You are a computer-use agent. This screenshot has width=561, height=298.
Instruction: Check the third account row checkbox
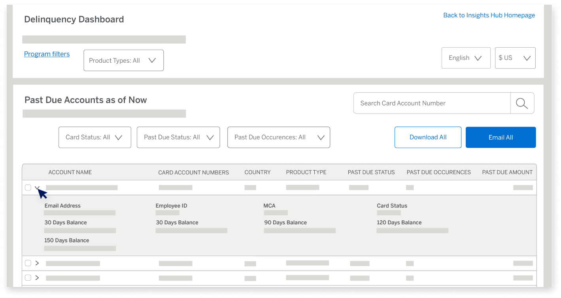[28, 278]
